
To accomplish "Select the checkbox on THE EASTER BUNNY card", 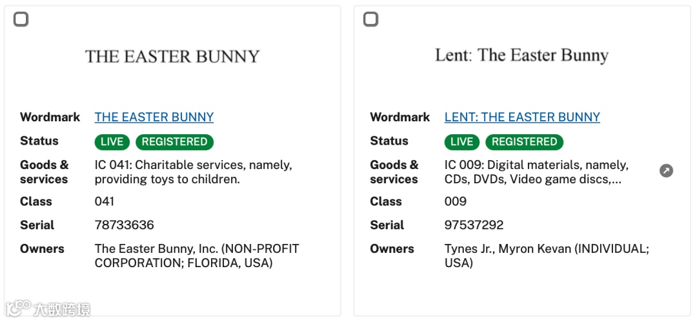I will (x=21, y=19).
